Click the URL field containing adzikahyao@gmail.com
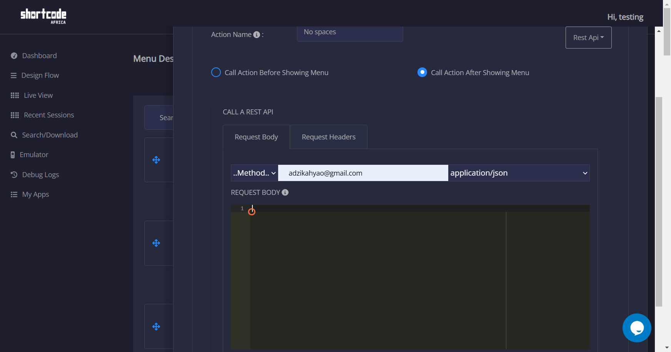Viewport: 671px width, 352px height. click(363, 173)
